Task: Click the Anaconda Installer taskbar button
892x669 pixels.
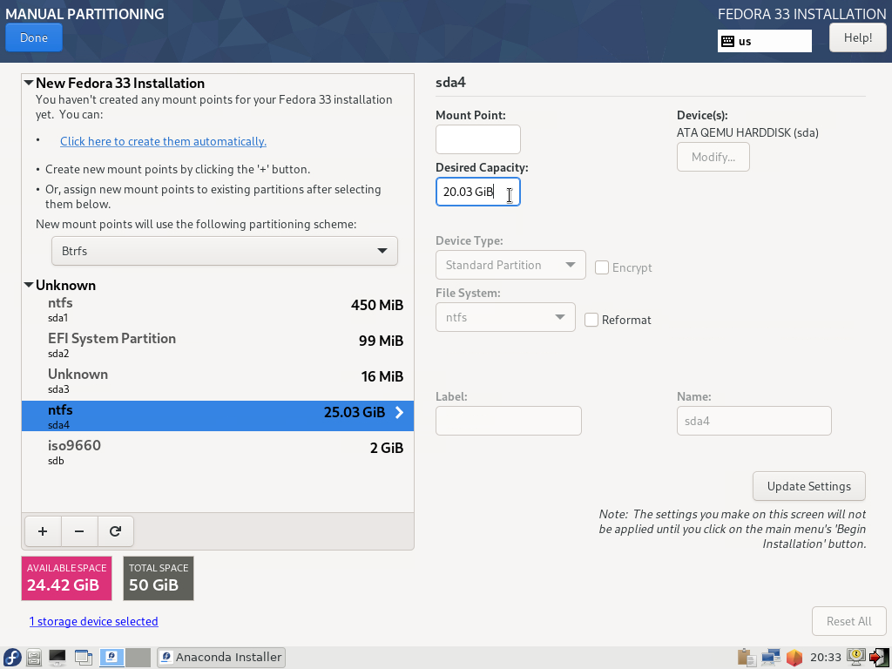Action: pos(221,658)
